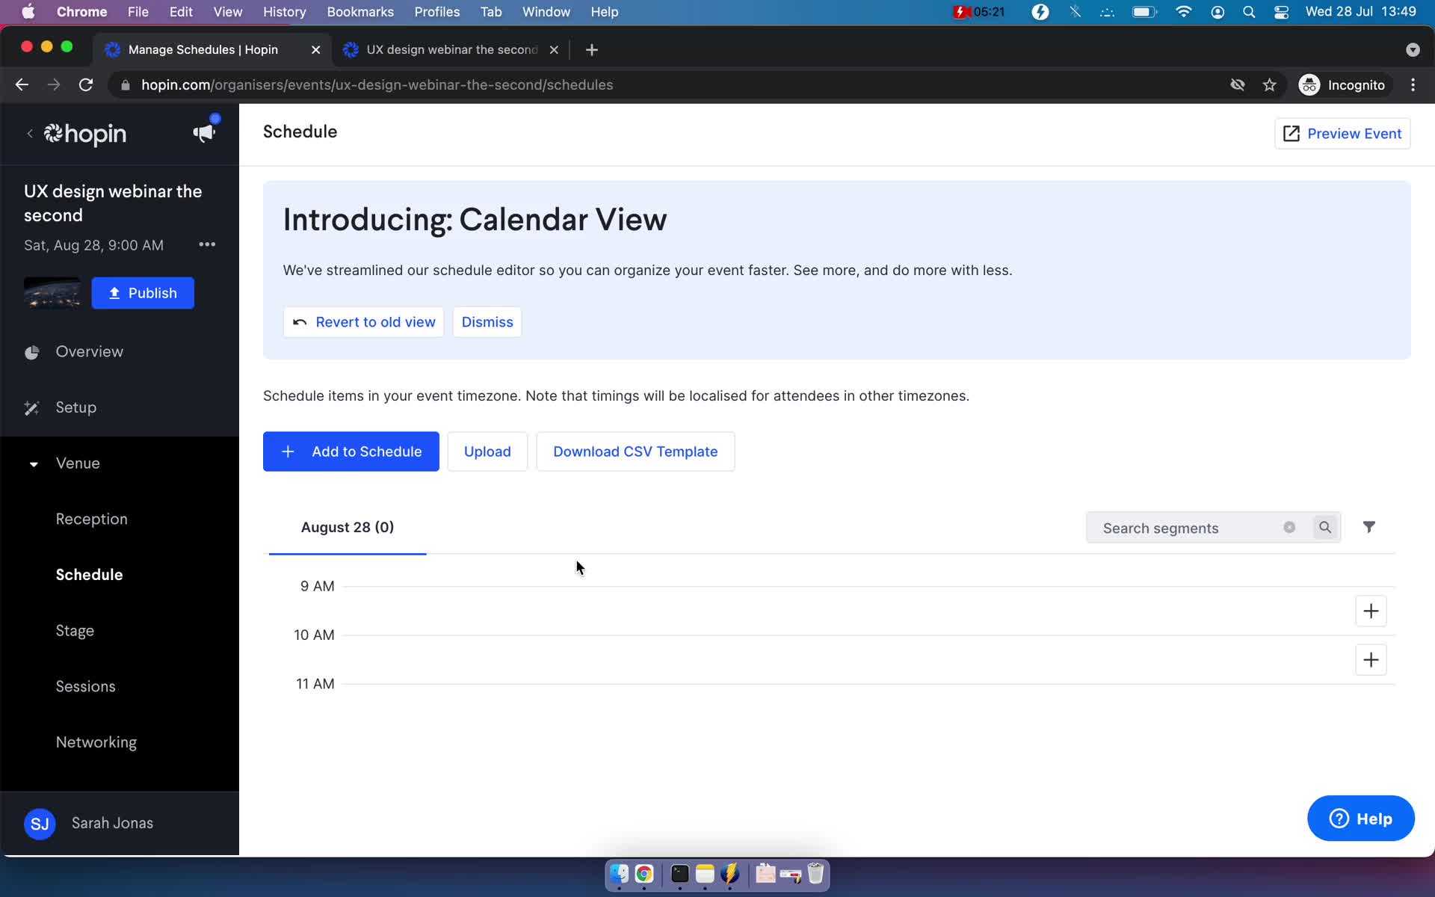Open the Overview section
Screen dimensions: 1435x897
click(x=90, y=351)
